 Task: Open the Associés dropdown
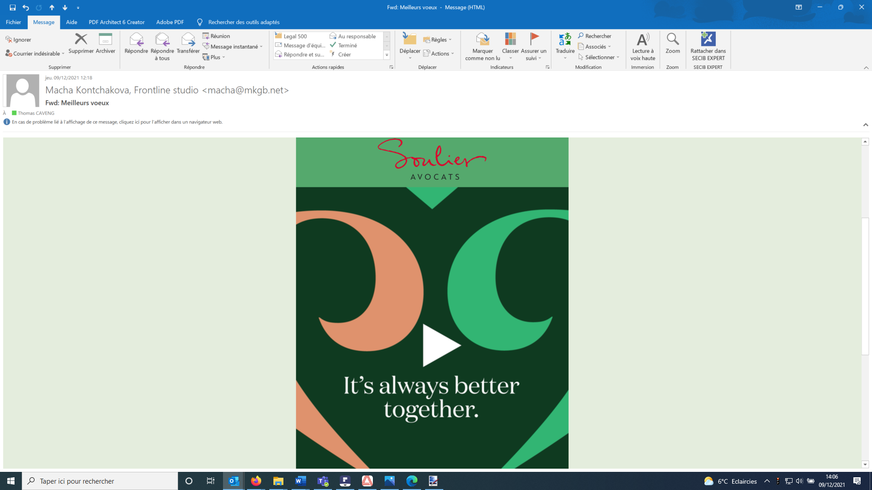tap(595, 47)
